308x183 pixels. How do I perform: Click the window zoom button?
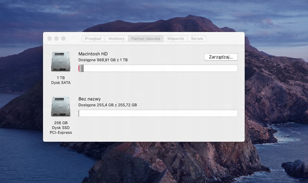63,39
